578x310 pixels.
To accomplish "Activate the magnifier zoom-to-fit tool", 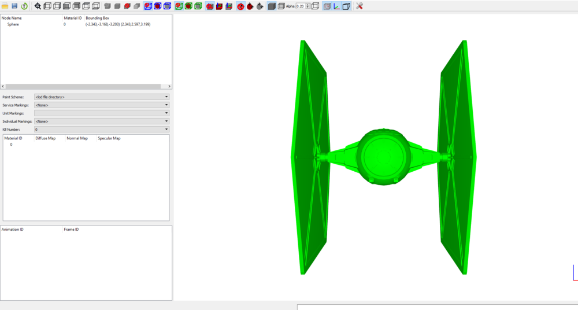I will [x=38, y=6].
